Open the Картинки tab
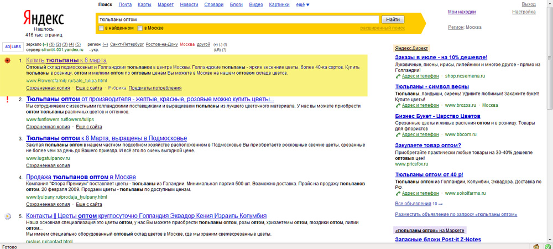This screenshot has width=553, height=249. [x=279, y=4]
